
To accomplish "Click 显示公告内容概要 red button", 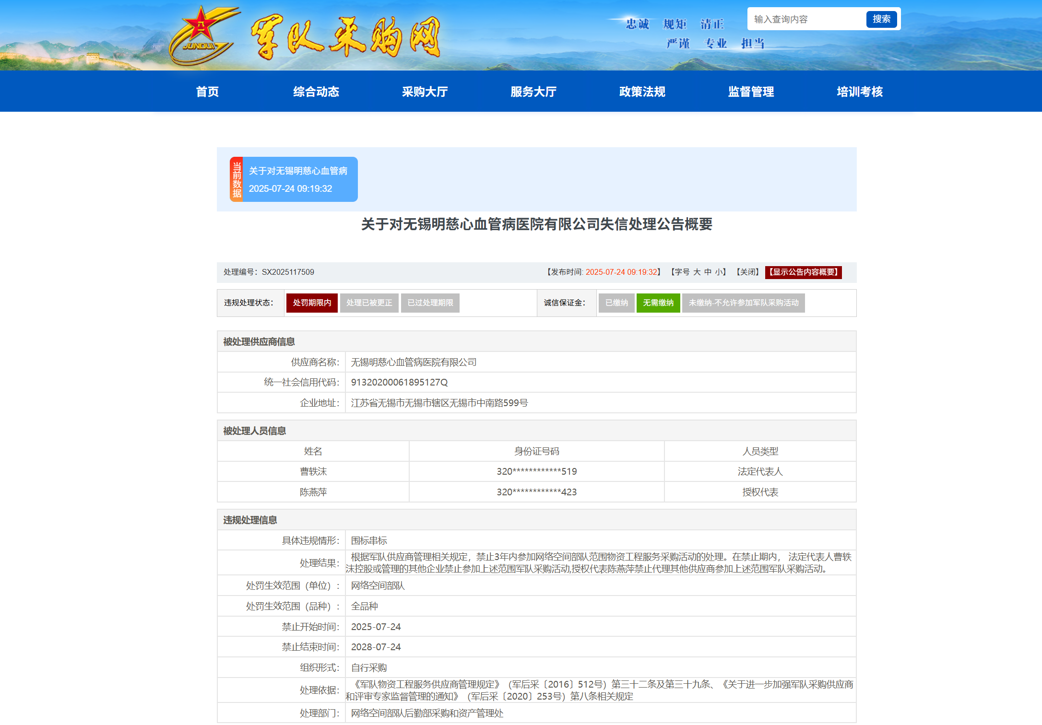I will (803, 272).
